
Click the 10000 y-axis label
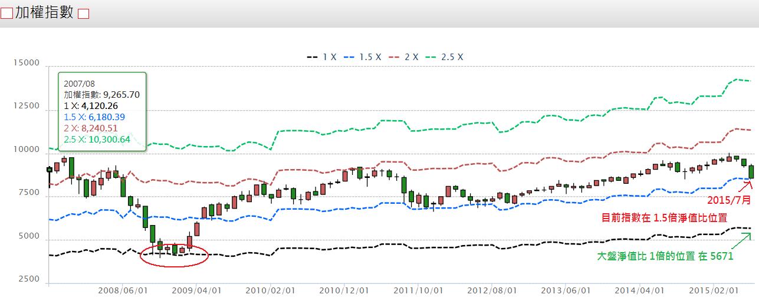(x=27, y=150)
